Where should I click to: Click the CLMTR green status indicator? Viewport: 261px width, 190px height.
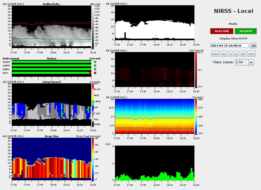[95, 66]
